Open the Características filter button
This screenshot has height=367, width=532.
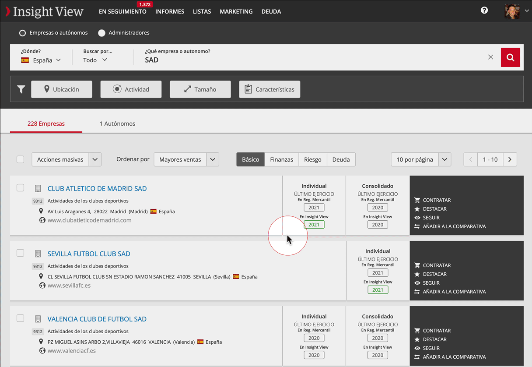tap(269, 89)
